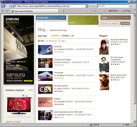
Task: Click the tag search input field
Action: click(110, 23)
